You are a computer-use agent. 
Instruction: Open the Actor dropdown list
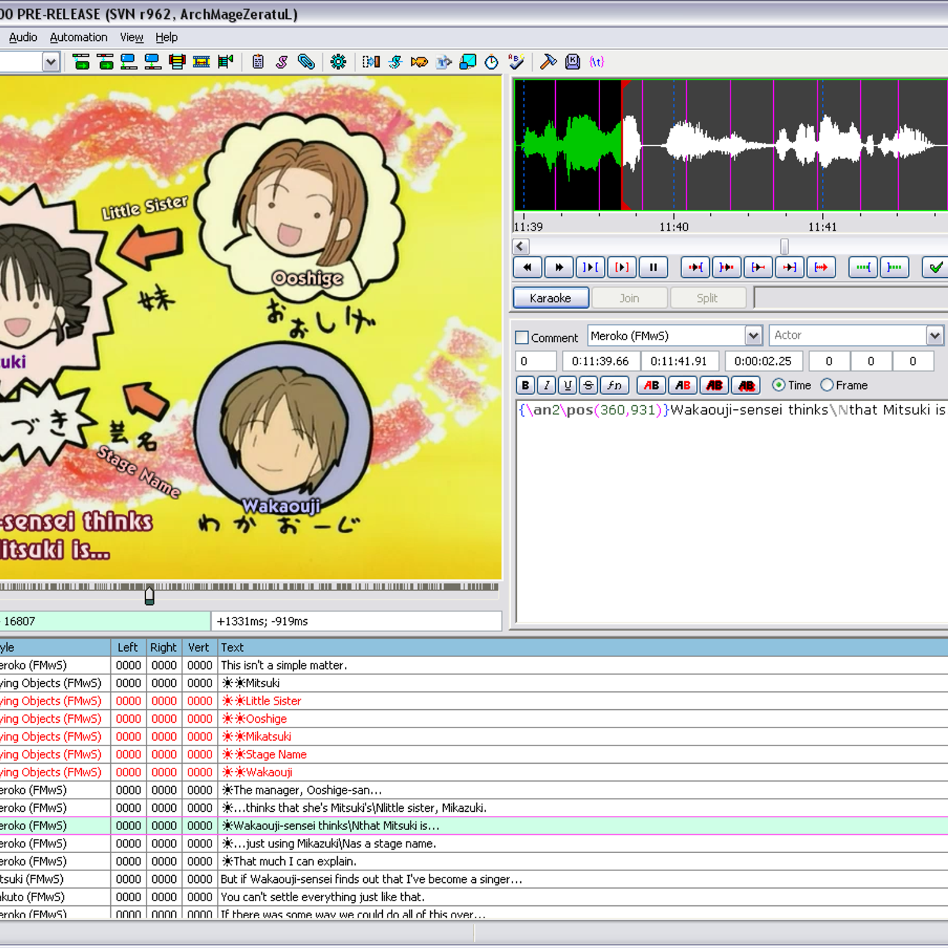click(x=934, y=336)
